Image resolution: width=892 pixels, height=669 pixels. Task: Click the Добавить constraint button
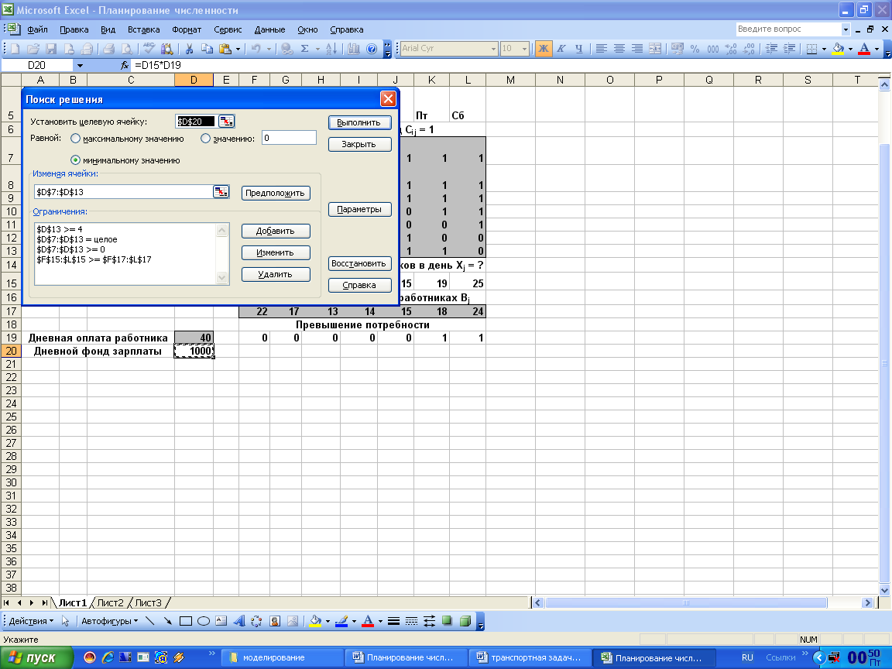(275, 231)
